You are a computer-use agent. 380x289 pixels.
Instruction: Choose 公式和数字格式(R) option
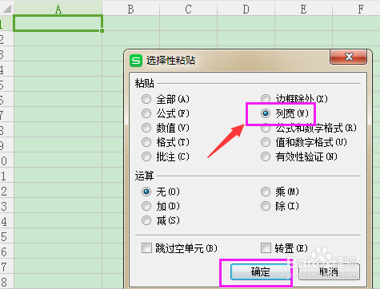click(x=266, y=128)
